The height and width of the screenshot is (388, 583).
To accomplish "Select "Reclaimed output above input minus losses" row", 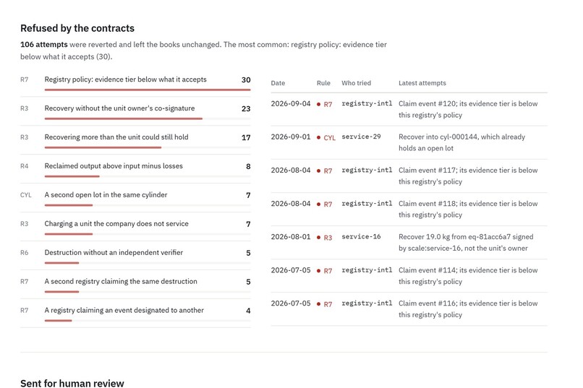I will tap(135, 168).
